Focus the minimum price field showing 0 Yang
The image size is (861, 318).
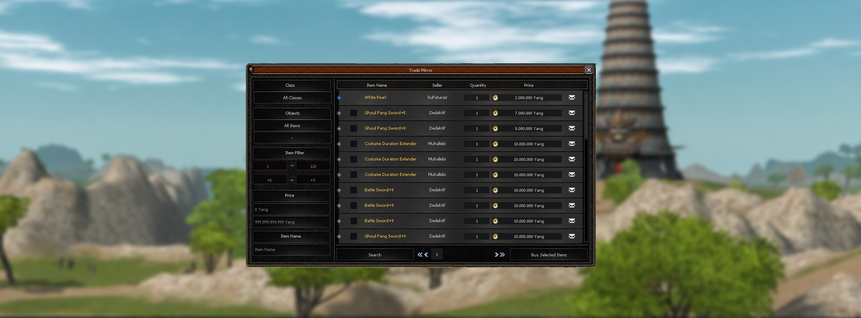pos(291,209)
